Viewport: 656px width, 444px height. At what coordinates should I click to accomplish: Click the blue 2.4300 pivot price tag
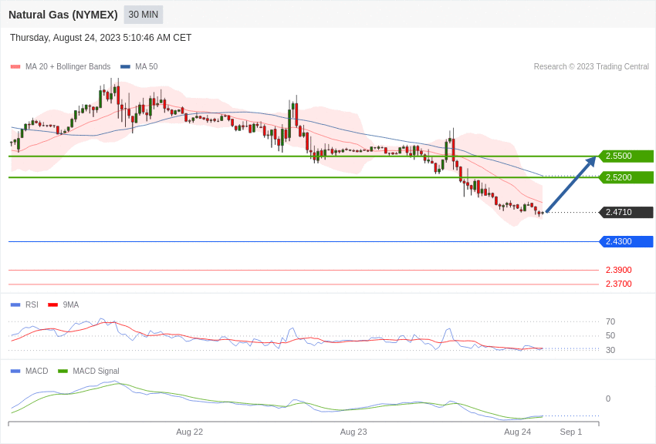tap(627, 241)
